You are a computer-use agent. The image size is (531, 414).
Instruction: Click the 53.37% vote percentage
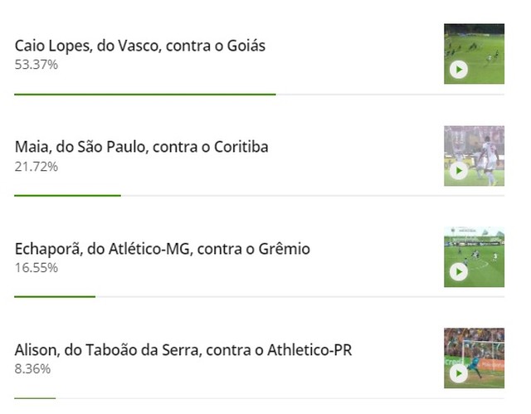(x=37, y=64)
